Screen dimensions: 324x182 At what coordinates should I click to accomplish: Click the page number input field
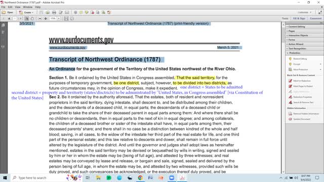(15, 19)
